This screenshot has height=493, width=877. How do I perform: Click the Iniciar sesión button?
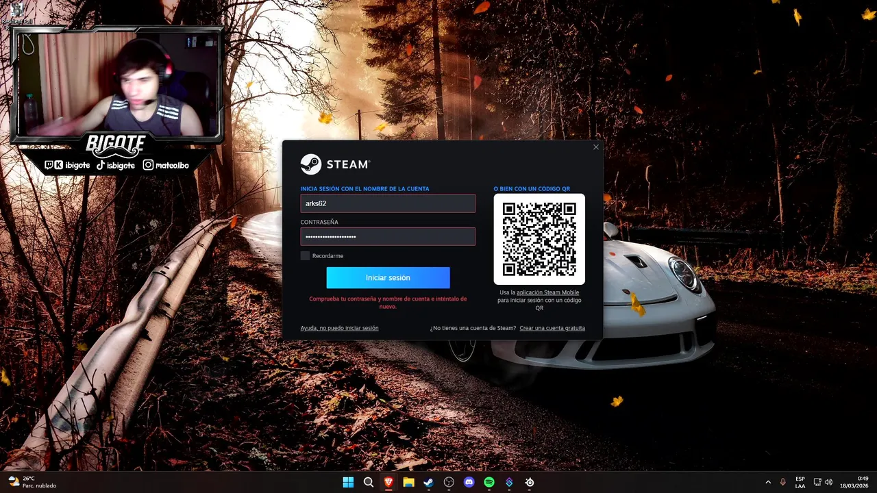tap(388, 277)
